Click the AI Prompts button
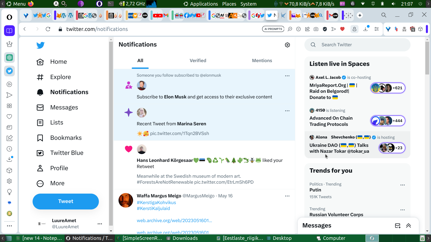This screenshot has height=242, width=431. coord(273,29)
